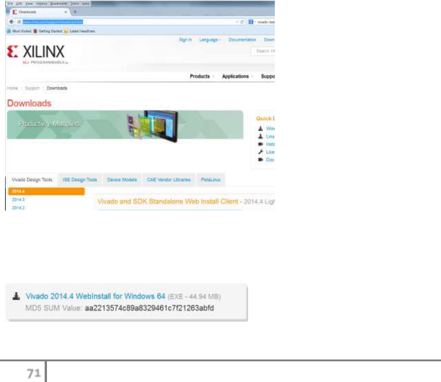Expand the Language dropdown
Screen dimensions: 441x382
210,40
